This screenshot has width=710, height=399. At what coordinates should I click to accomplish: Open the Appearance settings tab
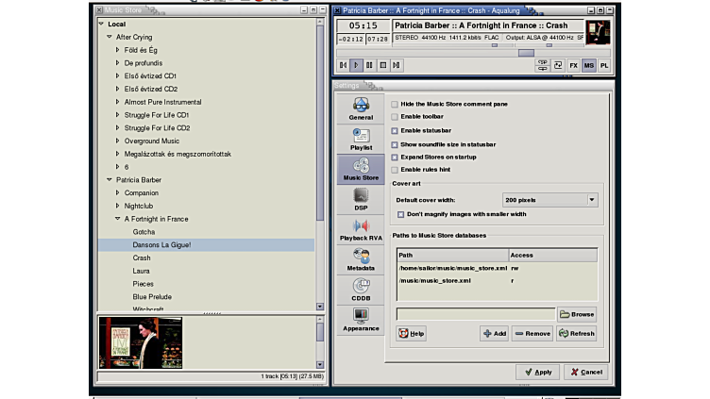(x=361, y=321)
